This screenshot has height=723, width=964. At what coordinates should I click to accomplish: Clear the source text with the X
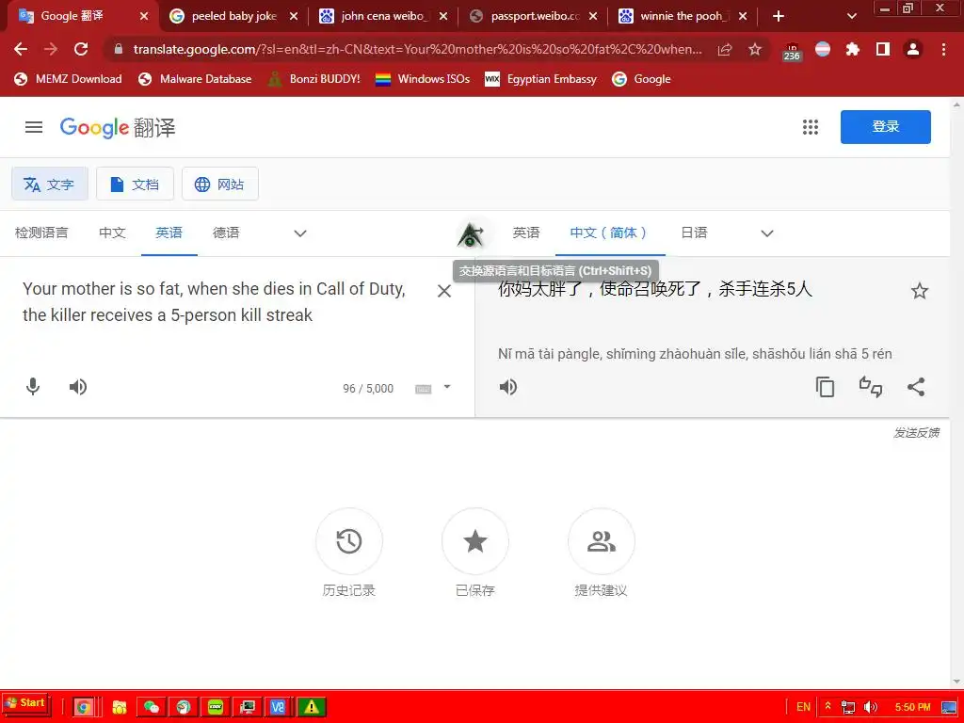pos(444,291)
